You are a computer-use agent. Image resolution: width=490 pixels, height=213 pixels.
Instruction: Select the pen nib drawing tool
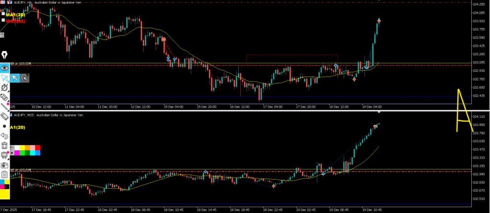(x=5, y=54)
